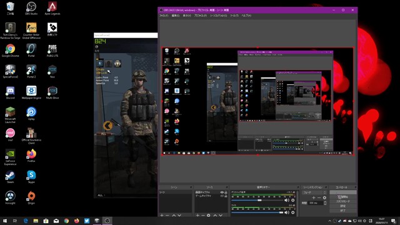400x225 pixels.
Task: Select the Steam desktop icon
Action: [x=10, y=177]
